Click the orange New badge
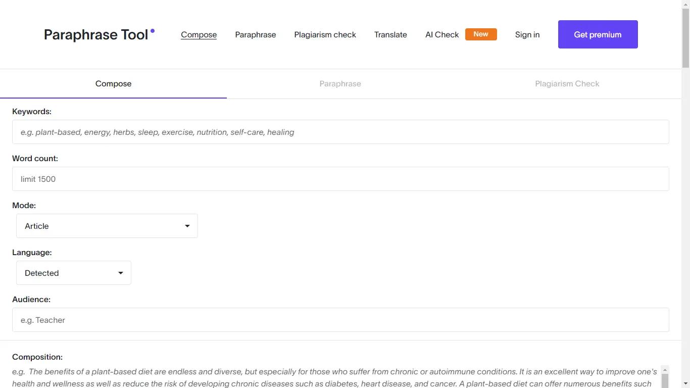690x388 pixels. [481, 34]
